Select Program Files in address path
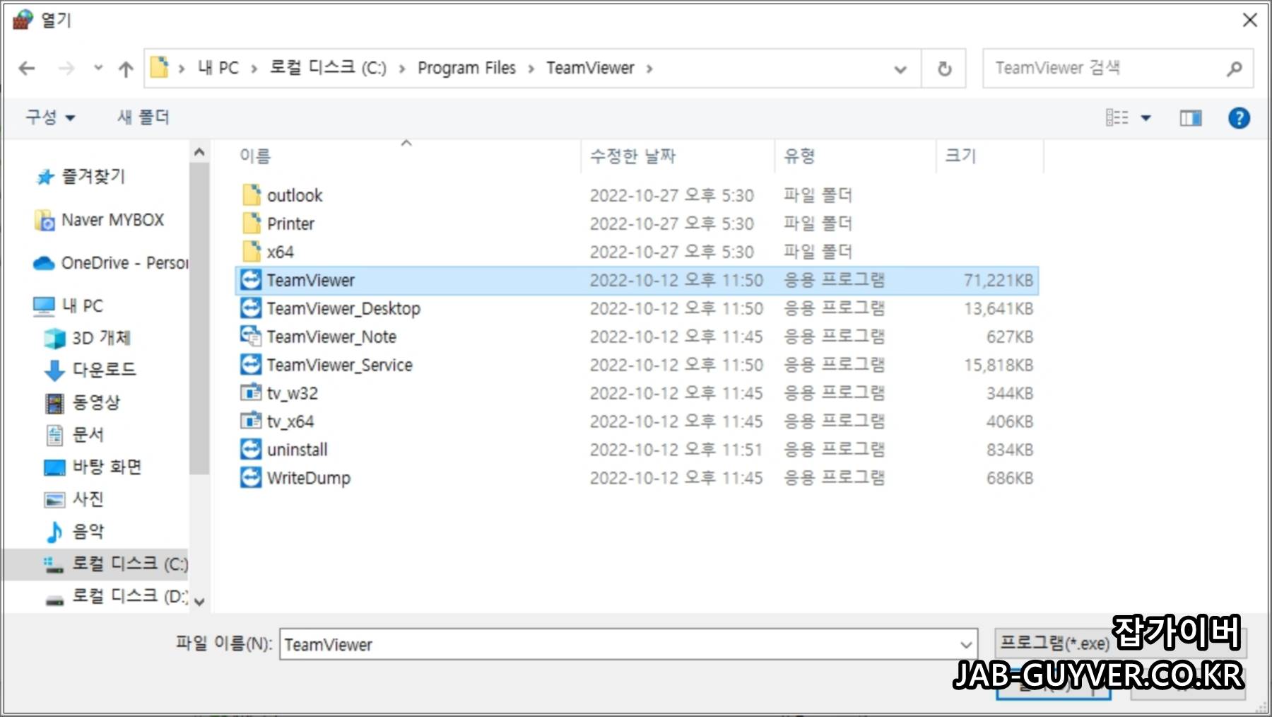The height and width of the screenshot is (717, 1272). [466, 68]
